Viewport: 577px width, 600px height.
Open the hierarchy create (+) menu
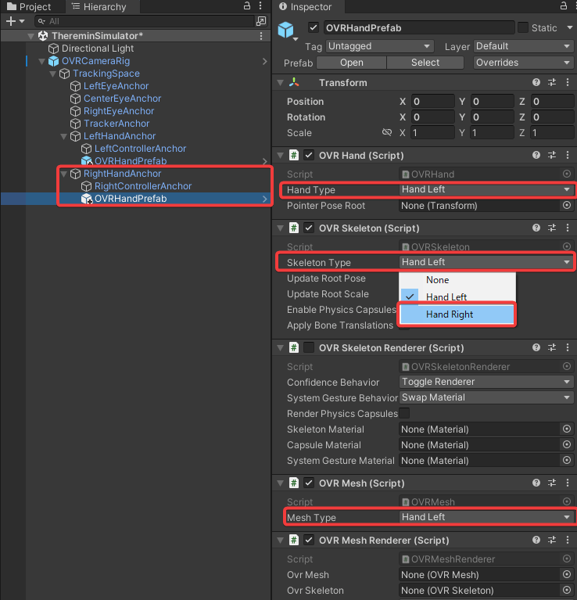(x=16, y=21)
